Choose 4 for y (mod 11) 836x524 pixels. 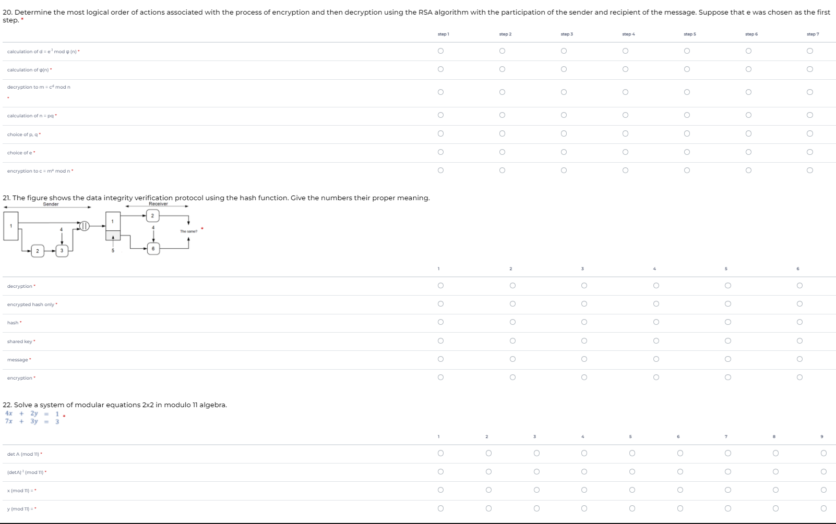click(584, 508)
